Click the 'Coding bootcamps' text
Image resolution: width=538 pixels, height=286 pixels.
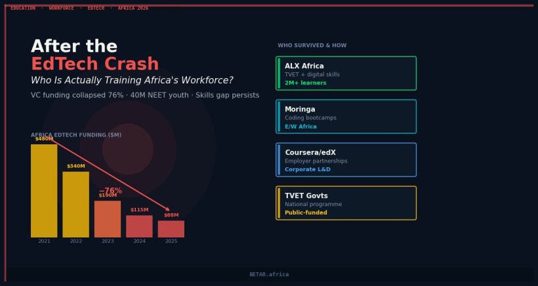(x=310, y=117)
